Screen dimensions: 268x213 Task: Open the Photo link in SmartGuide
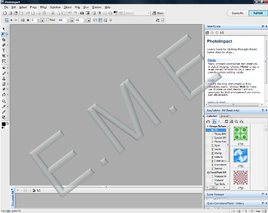pos(211,60)
